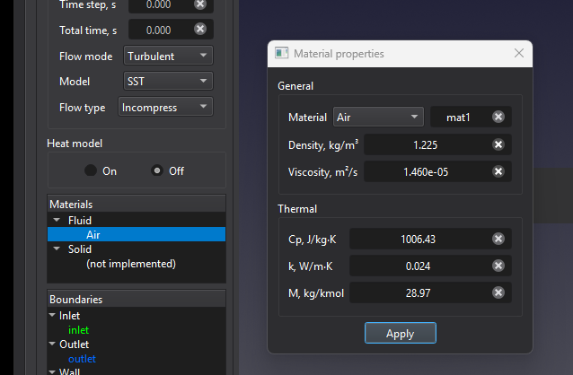573x375 pixels.
Task: Click into the Density value field
Action: pos(426,144)
